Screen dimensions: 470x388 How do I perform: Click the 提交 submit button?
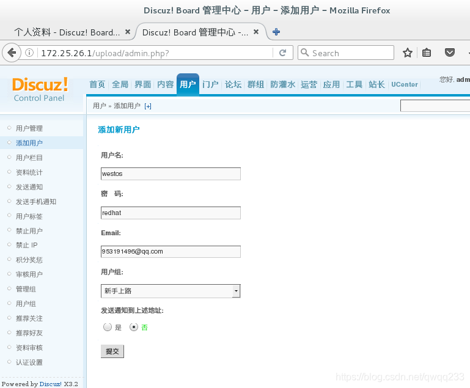pyautogui.click(x=112, y=351)
